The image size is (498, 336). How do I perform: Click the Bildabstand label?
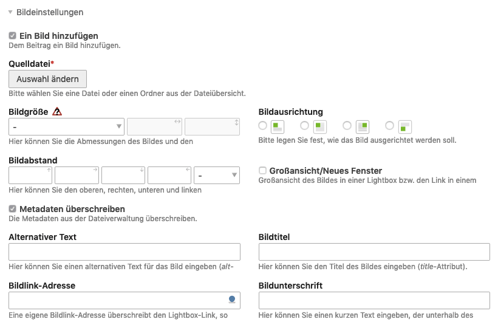tap(33, 160)
